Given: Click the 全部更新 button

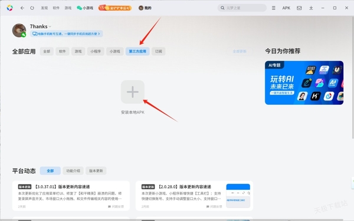Looking at the screenshot, I should pyautogui.click(x=240, y=51).
